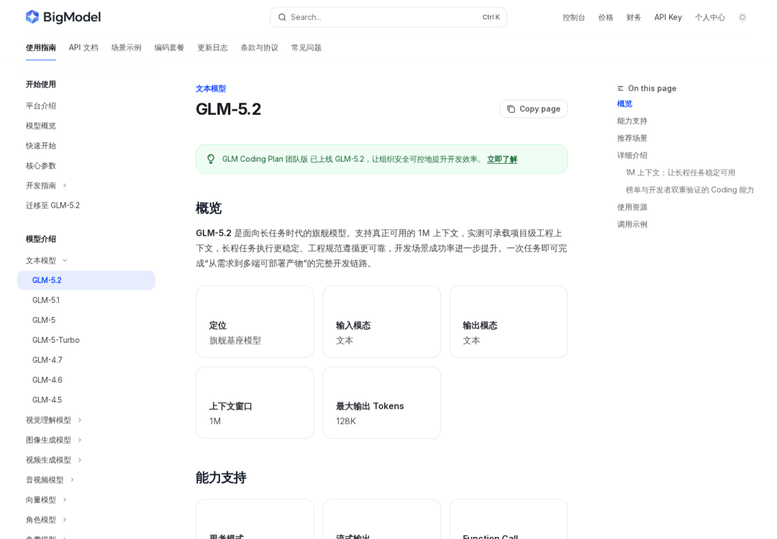This screenshot has width=777, height=539.
Task: Expand the 图像生成模型 chevron
Action: pyautogui.click(x=80, y=440)
